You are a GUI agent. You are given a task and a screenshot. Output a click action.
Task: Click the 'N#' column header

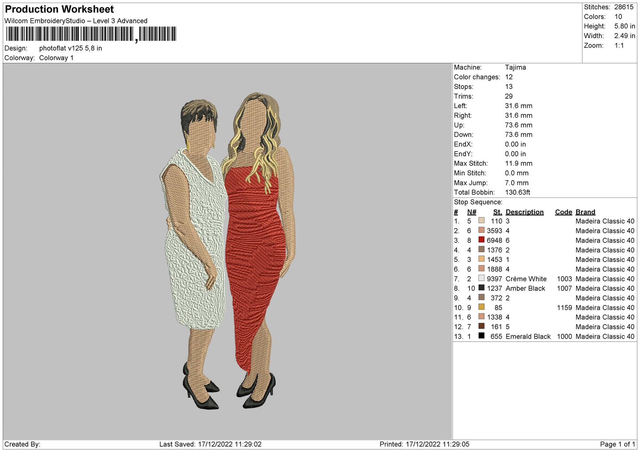(472, 212)
